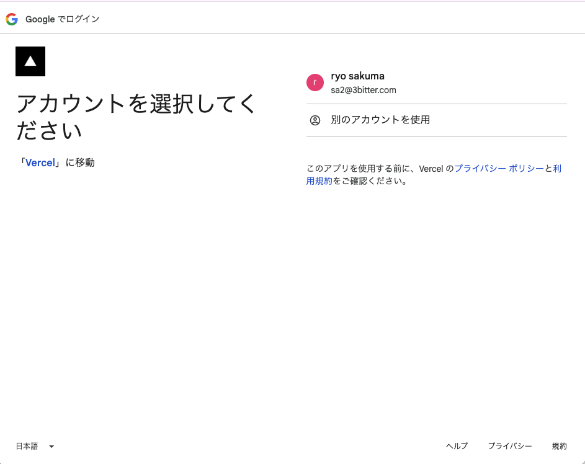This screenshot has width=585, height=464.
Task: Open the Vercel link in 「Vercel」に移動
Action: [x=40, y=162]
